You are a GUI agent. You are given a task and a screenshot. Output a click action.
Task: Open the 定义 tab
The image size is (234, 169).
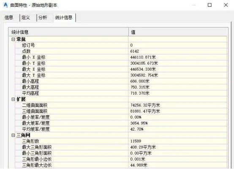pyautogui.click(x=26, y=18)
